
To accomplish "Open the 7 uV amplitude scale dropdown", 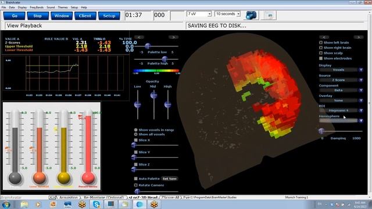I will click(209, 14).
